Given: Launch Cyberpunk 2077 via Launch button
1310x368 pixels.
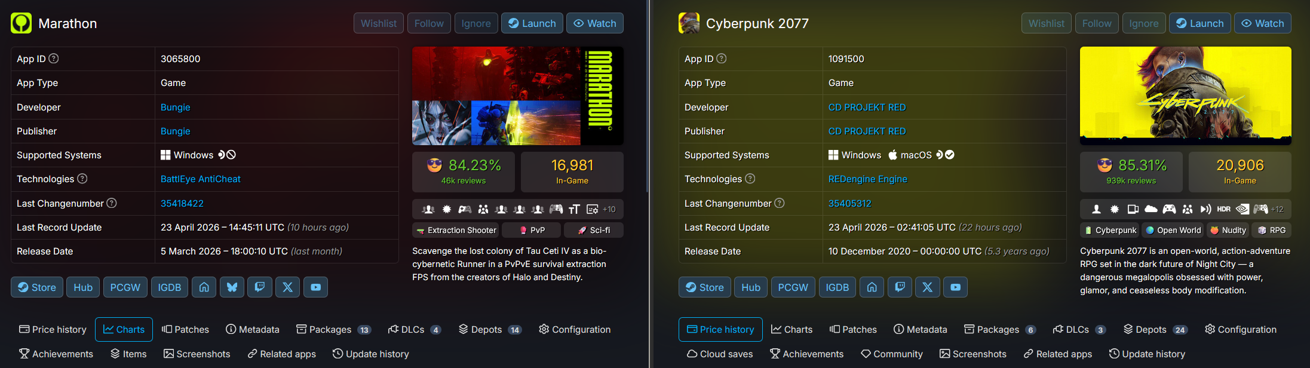Looking at the screenshot, I should pyautogui.click(x=1199, y=23).
